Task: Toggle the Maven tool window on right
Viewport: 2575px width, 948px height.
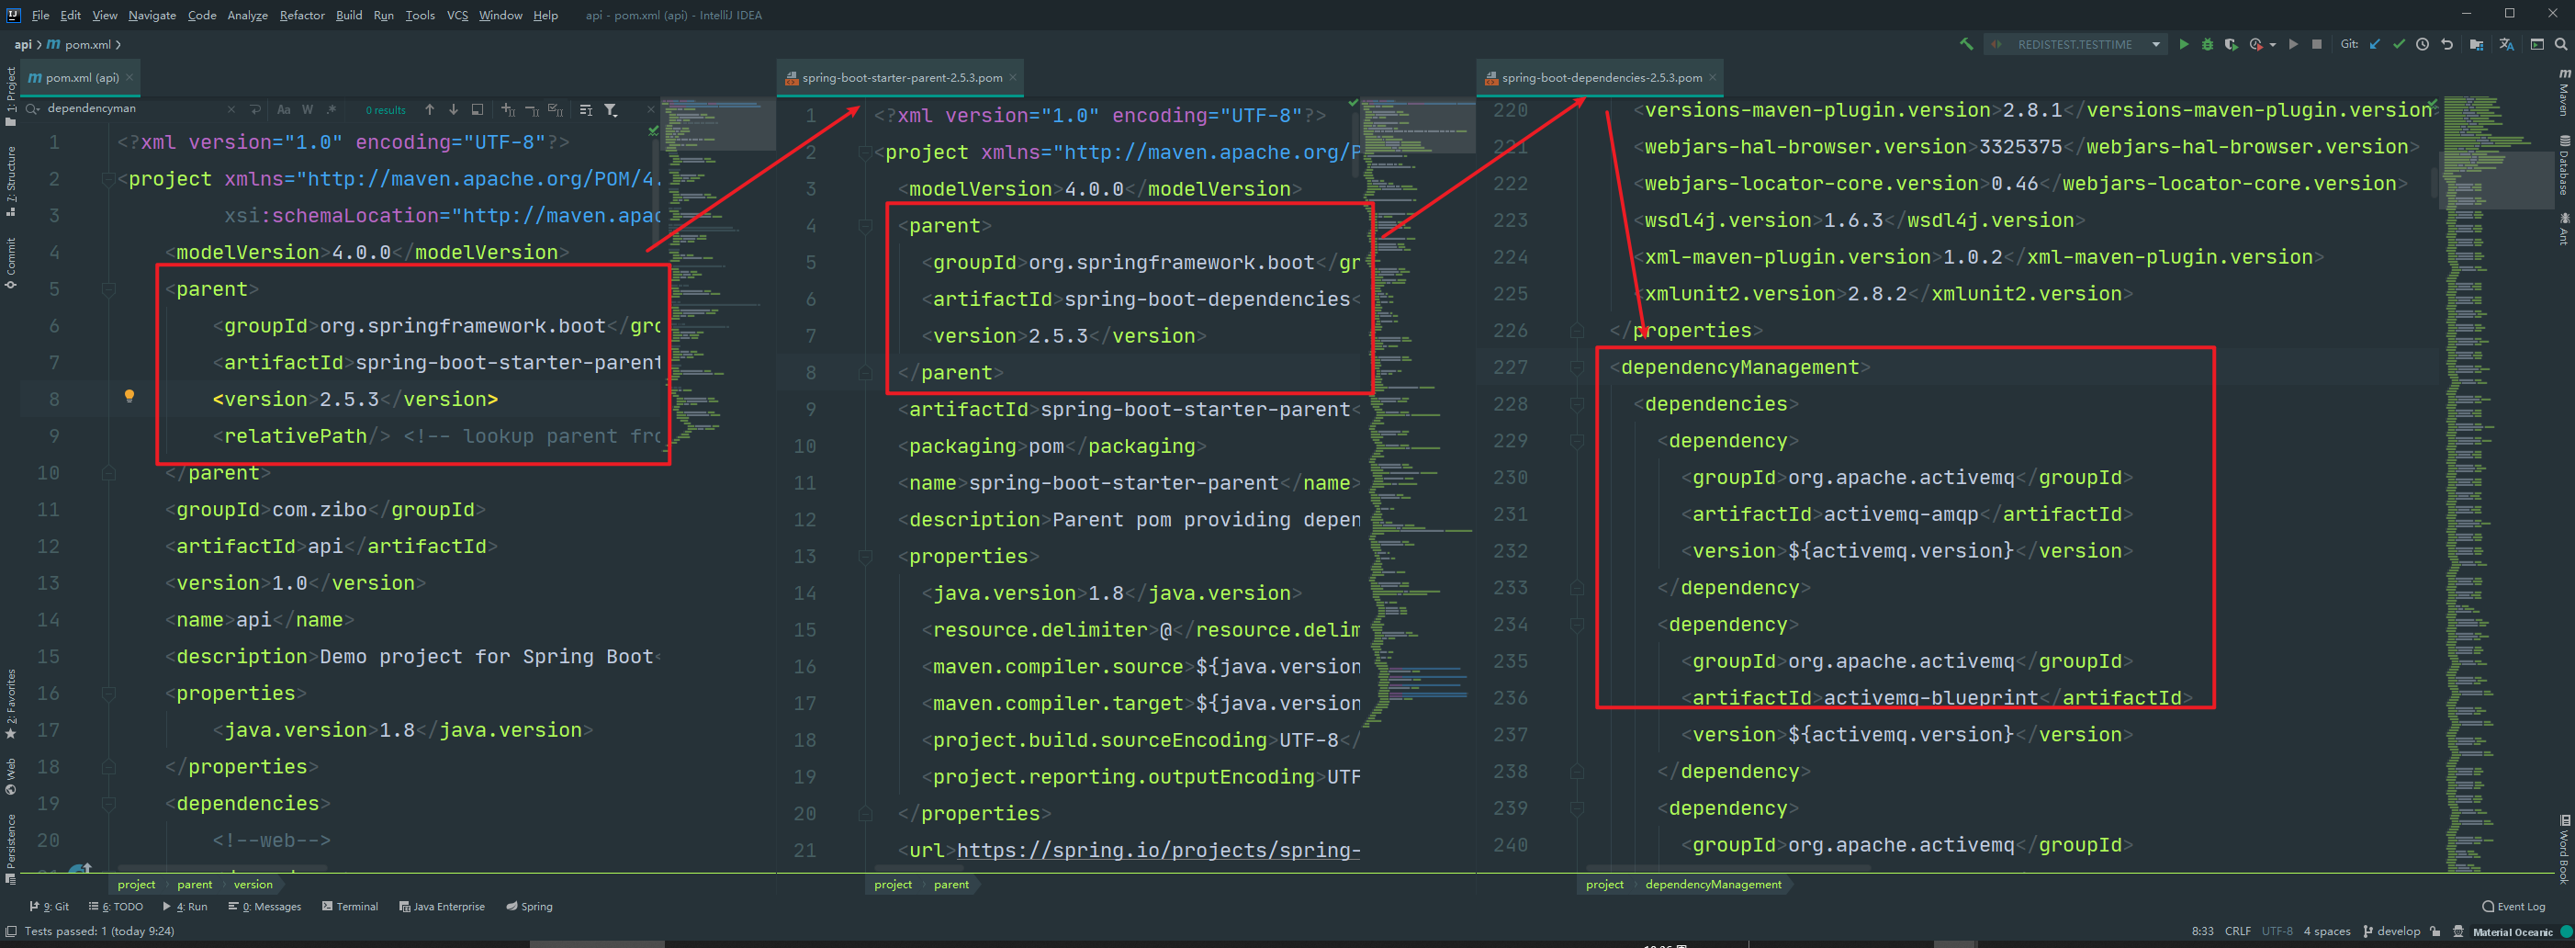Action: tap(2564, 92)
